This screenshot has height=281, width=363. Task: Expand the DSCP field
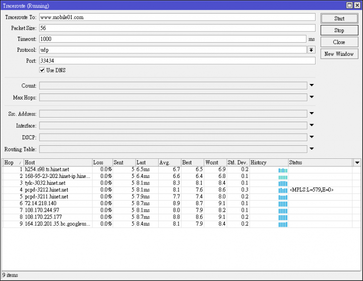coord(312,137)
